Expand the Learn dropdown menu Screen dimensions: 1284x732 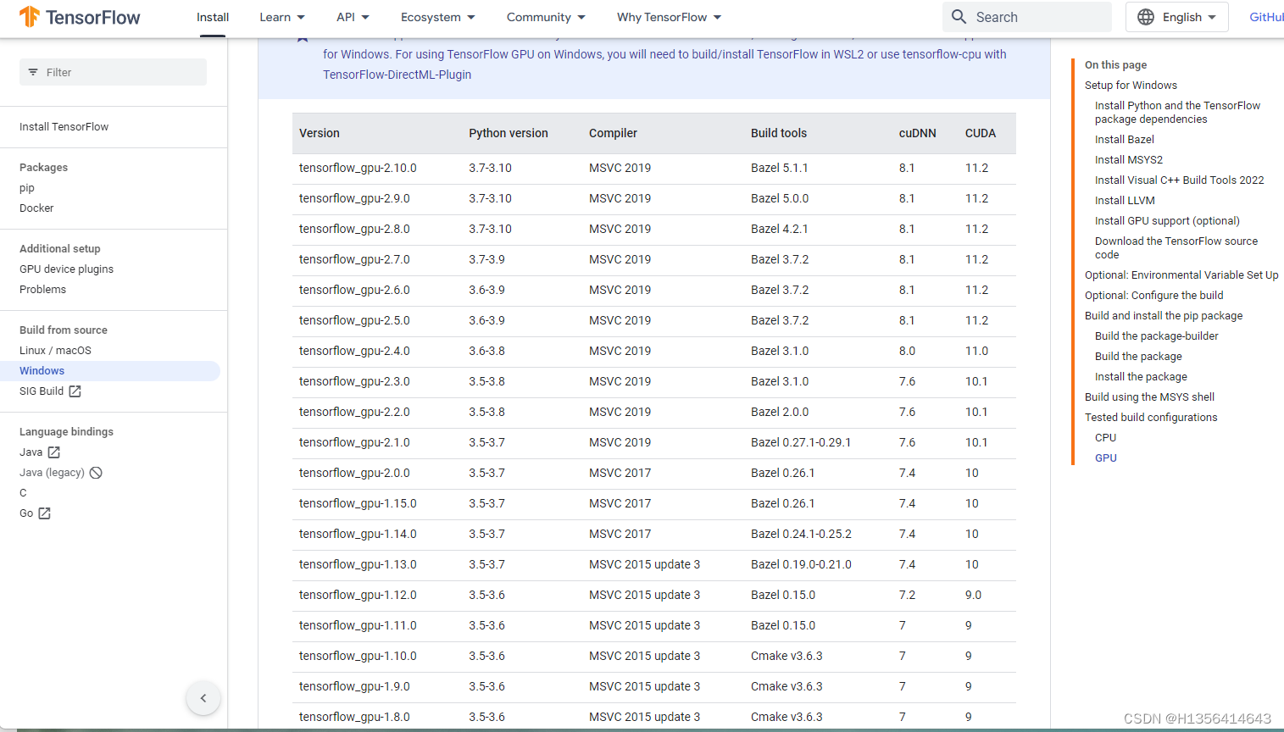click(x=282, y=17)
